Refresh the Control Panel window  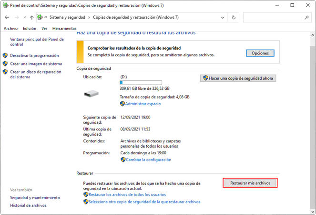(234, 18)
